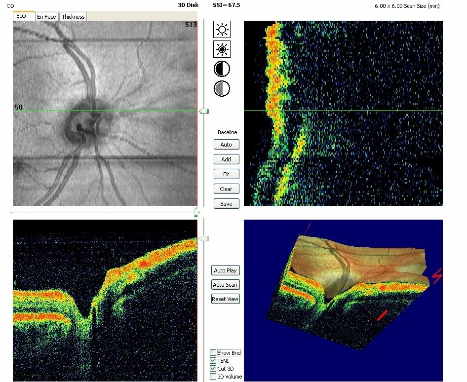The image size is (467, 382).
Task: Enable the Show Bnd checkbox
Action: (x=213, y=353)
